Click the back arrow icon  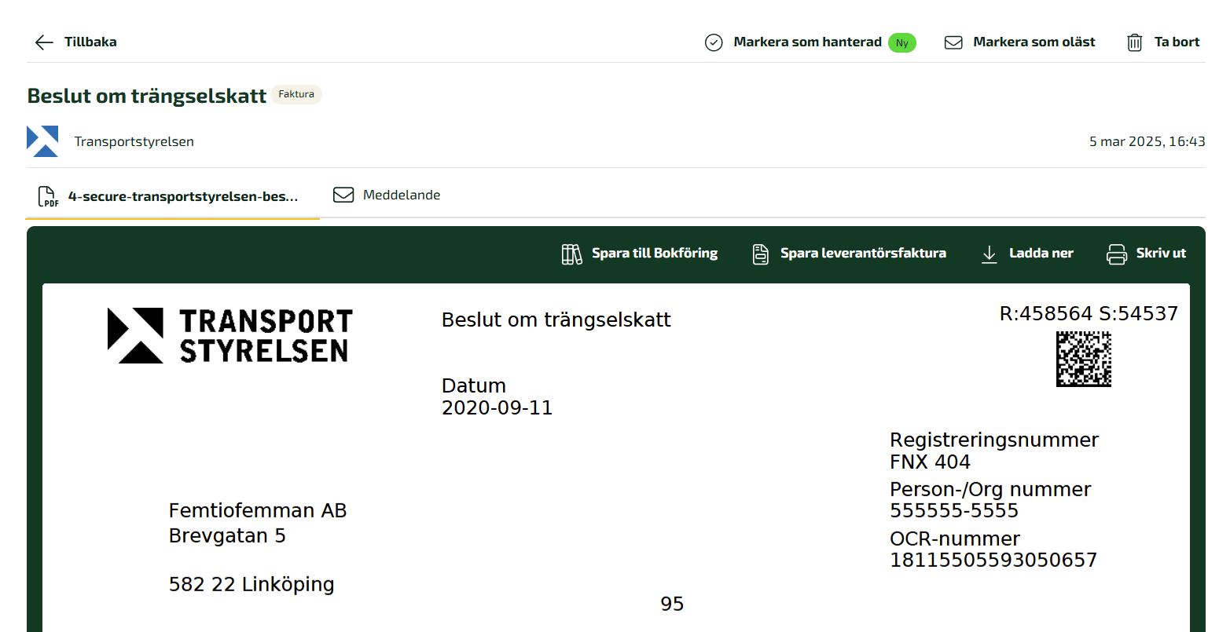(44, 42)
